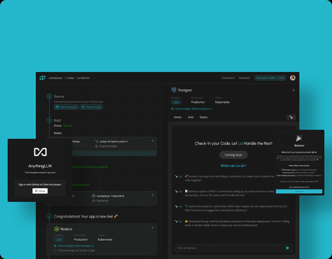Image resolution: width=332 pixels, height=259 pixels.
Task: Click the send message arrow icon in chat
Action: click(x=287, y=248)
